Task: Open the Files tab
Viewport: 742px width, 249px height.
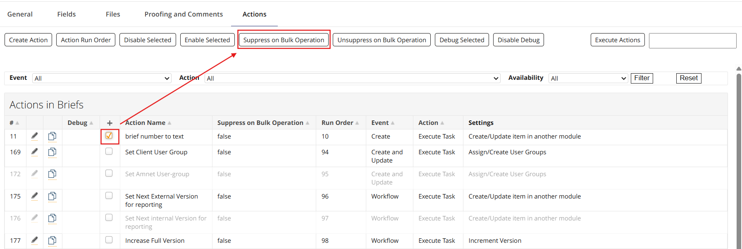Action: click(113, 14)
